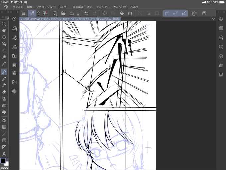Viewport: 226px width, 170px height.
Task: Open the looping-arrows palette icon on right
Action: [x=221, y=47]
